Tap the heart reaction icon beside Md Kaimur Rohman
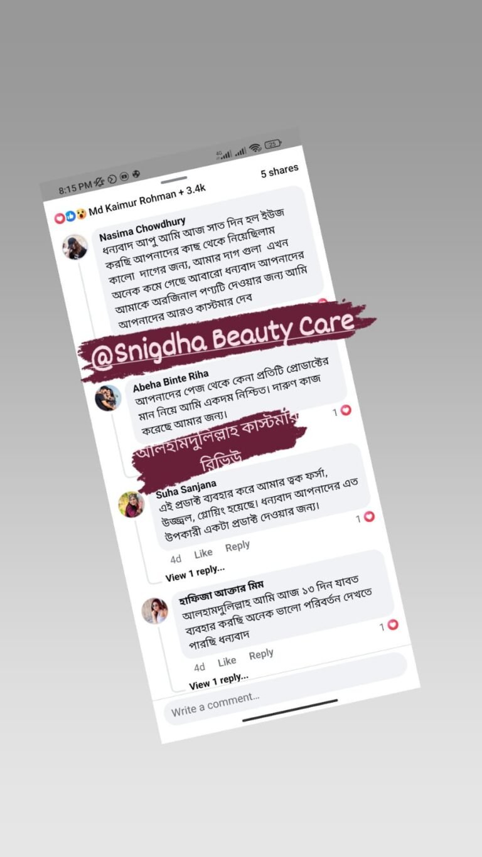 (x=60, y=218)
